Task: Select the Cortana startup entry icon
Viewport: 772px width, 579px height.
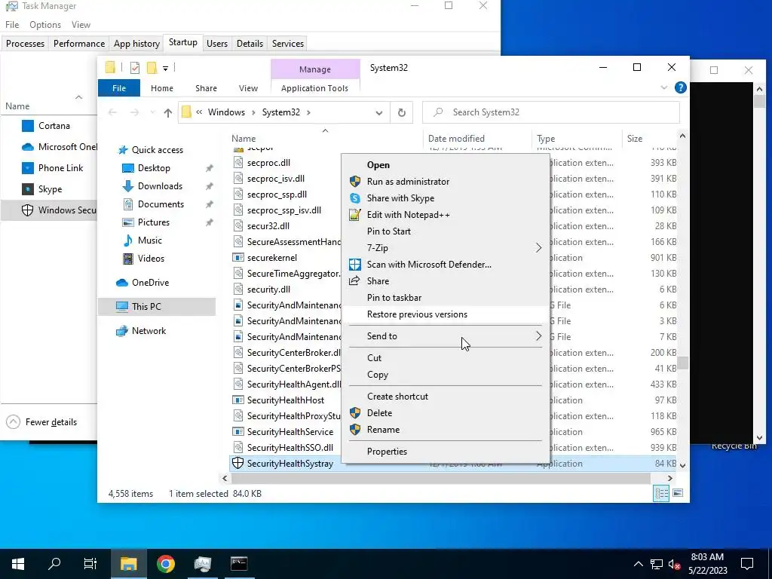Action: (28, 126)
